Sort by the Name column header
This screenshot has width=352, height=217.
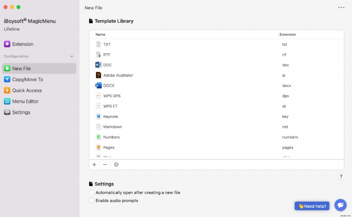100,35
